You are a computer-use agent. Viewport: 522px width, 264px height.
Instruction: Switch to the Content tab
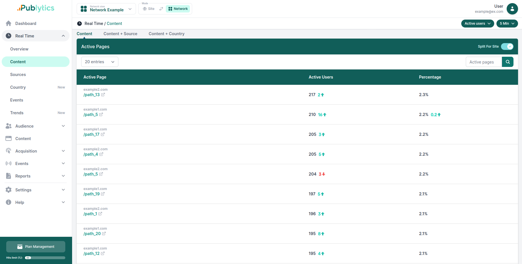[84, 34]
